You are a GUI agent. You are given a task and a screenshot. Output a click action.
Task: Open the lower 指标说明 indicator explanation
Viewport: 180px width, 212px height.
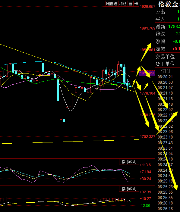(129, 189)
